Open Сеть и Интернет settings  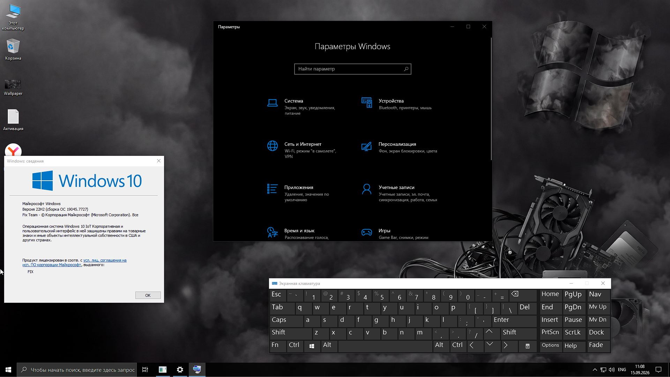click(302, 150)
